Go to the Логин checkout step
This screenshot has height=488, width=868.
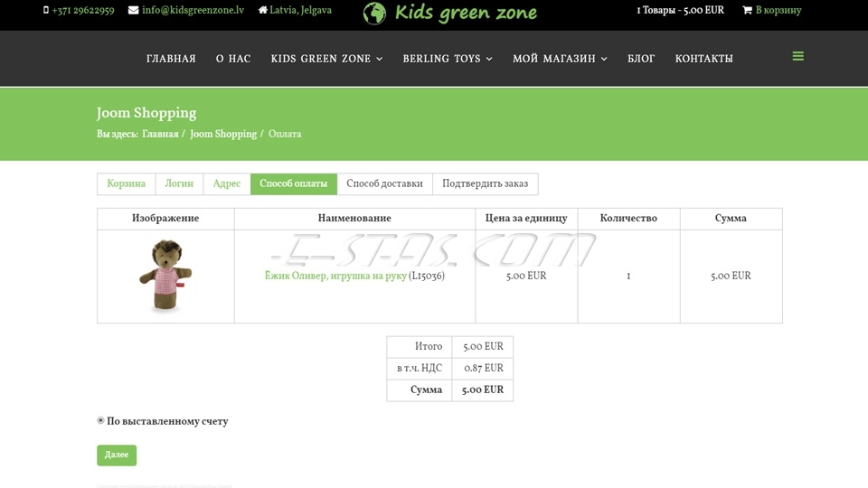(x=179, y=183)
